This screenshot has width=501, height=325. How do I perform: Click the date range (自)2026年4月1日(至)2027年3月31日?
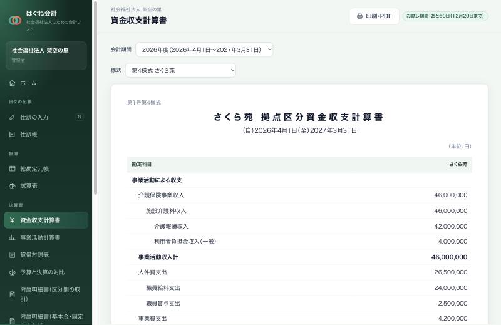coord(299,130)
